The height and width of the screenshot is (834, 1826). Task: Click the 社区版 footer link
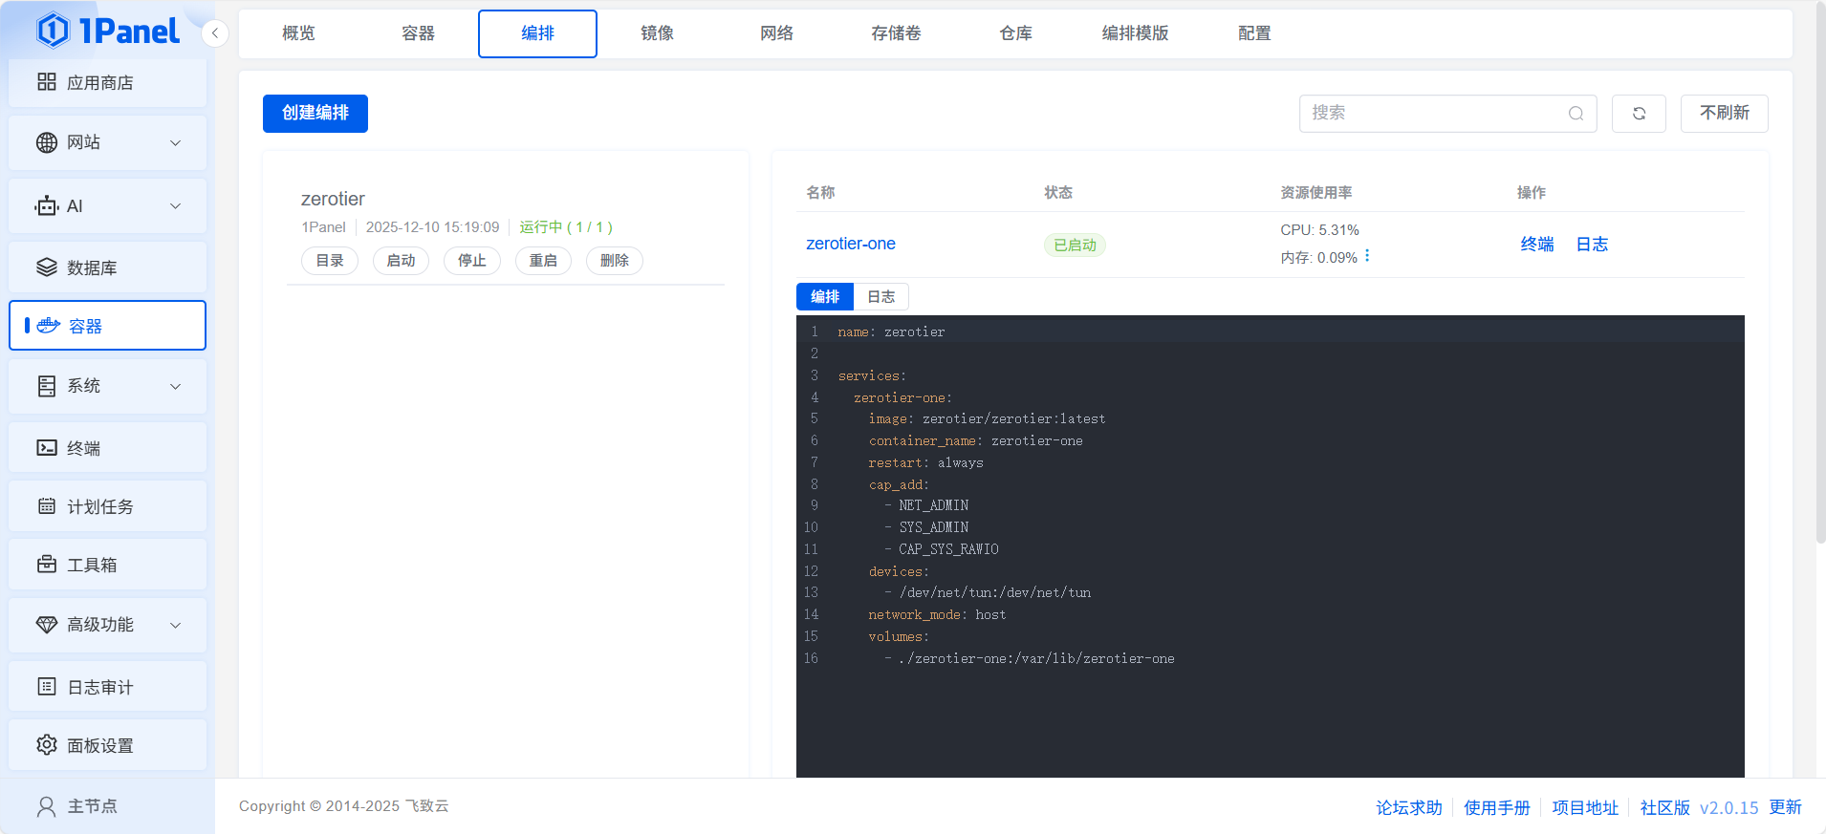pos(1665,807)
